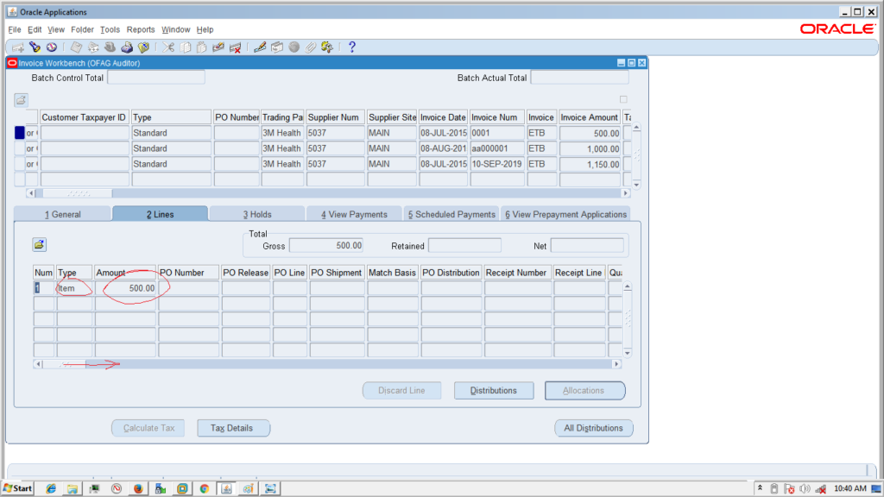Switch to the 1 General tab

coord(62,214)
